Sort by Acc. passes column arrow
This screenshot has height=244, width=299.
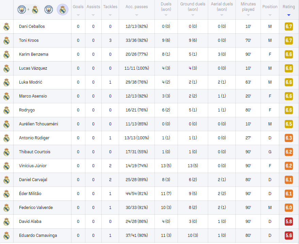[136, 15]
